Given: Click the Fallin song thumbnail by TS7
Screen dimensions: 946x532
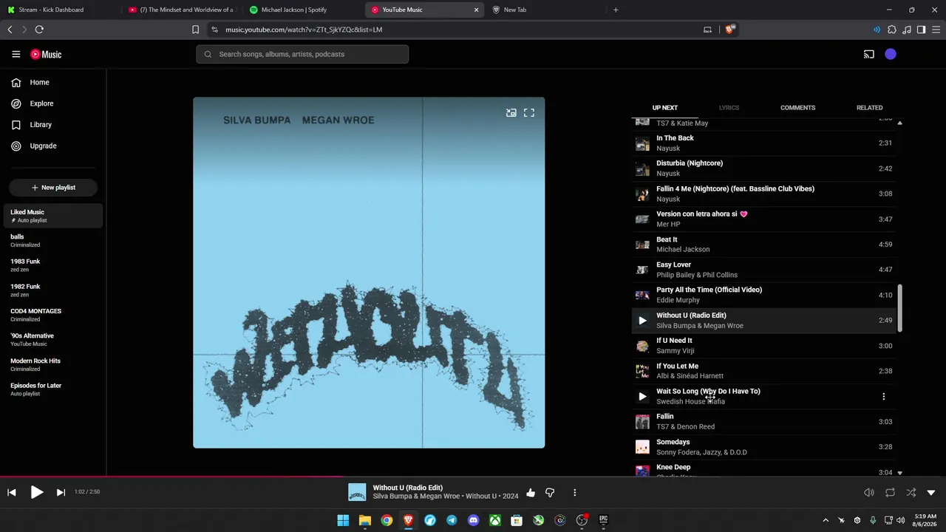Looking at the screenshot, I should click(642, 422).
